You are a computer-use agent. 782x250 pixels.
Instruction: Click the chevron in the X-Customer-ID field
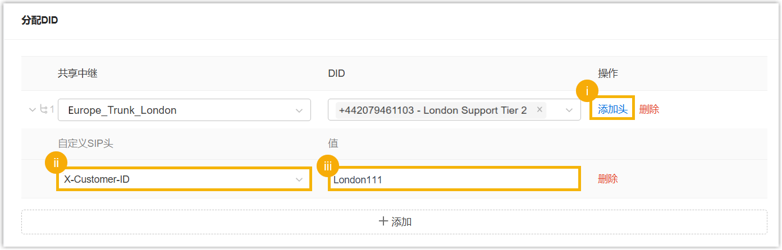299,180
